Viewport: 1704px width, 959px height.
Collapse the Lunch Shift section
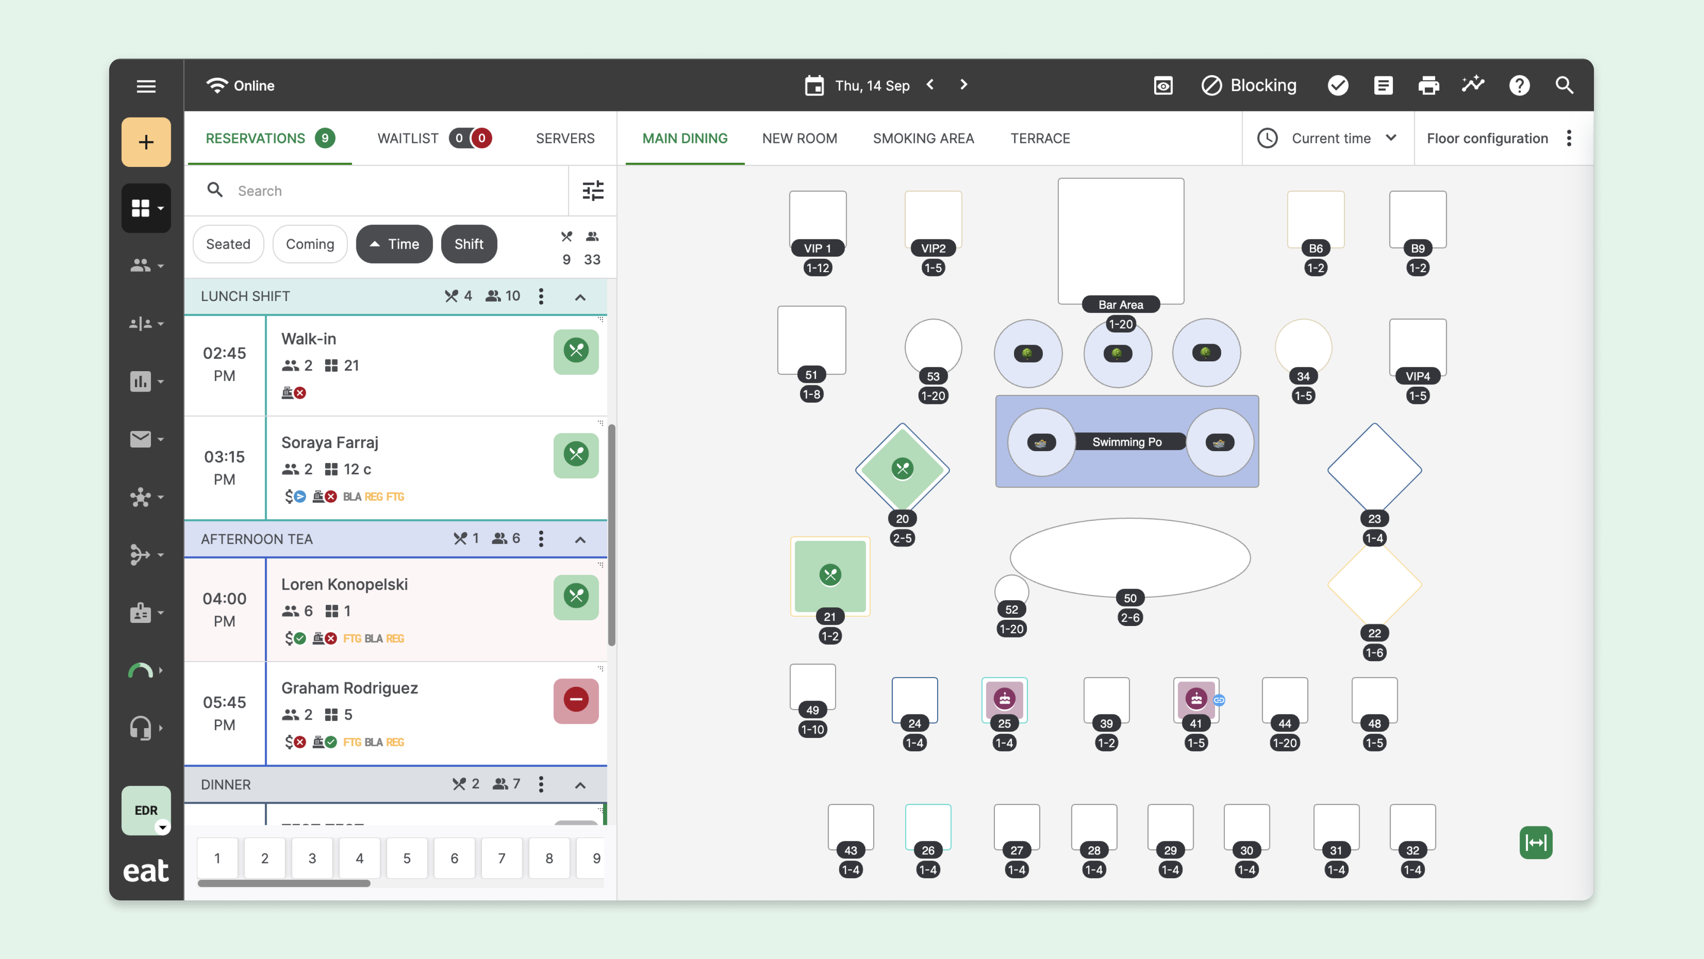580,297
